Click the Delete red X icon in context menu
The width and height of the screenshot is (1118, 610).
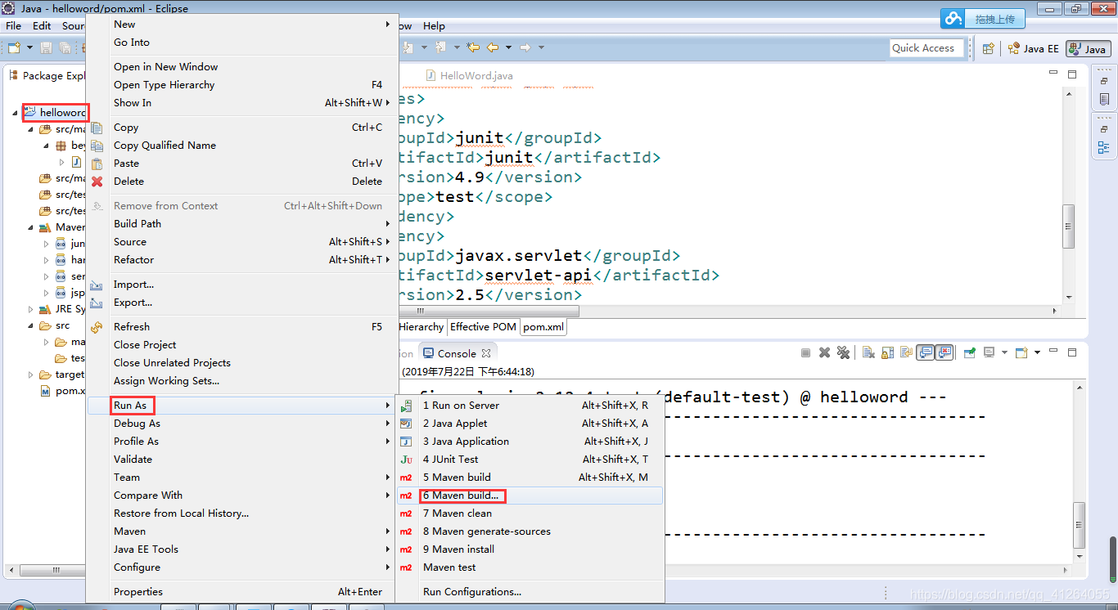point(97,182)
